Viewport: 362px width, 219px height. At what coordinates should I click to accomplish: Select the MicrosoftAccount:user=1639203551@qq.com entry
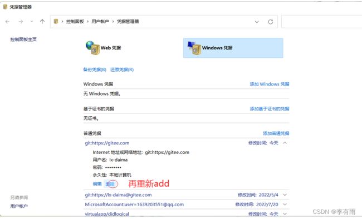[134, 205]
